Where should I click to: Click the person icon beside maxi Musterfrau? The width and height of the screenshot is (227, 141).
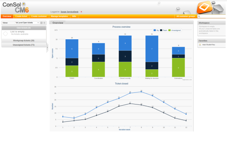(200, 45)
